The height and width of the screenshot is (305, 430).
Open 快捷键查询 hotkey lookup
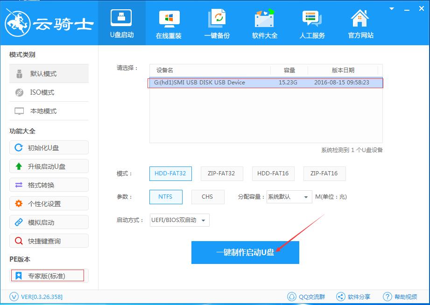49,241
